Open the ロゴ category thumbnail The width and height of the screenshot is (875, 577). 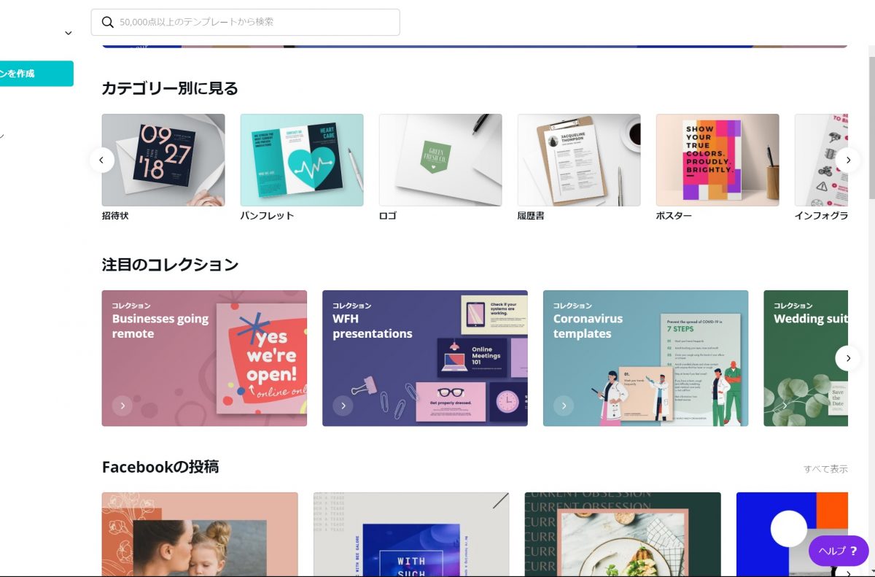coord(440,160)
